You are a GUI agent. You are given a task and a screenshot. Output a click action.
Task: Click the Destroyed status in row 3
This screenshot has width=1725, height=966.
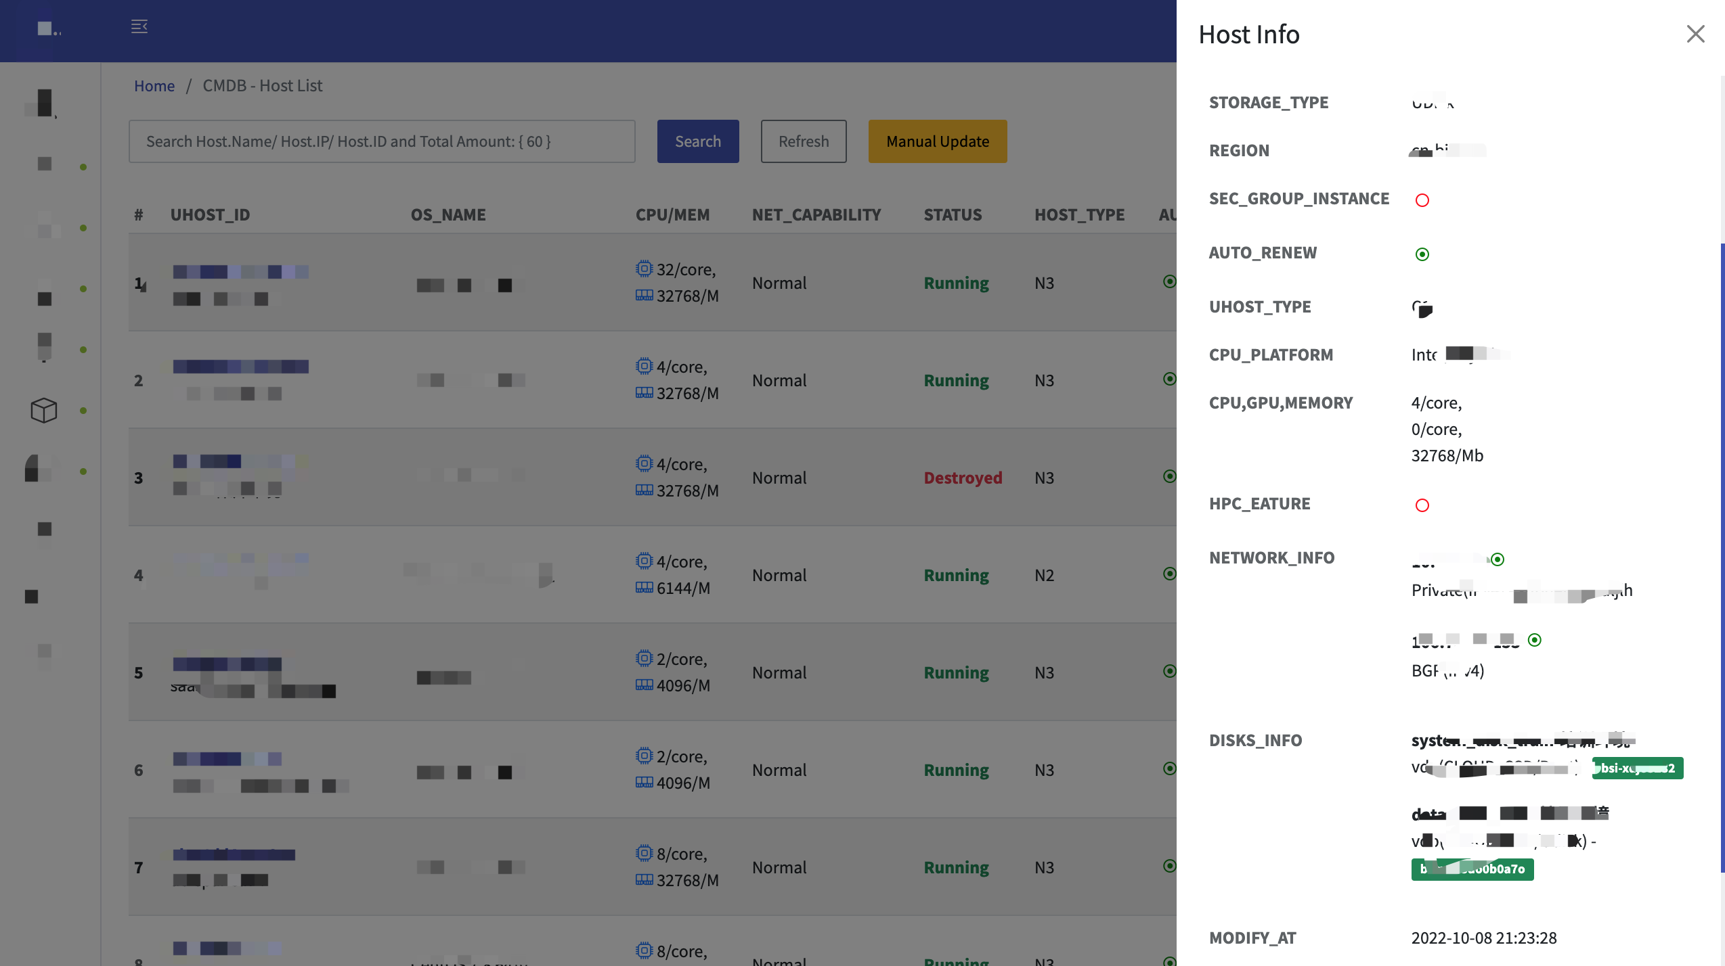[x=963, y=478]
